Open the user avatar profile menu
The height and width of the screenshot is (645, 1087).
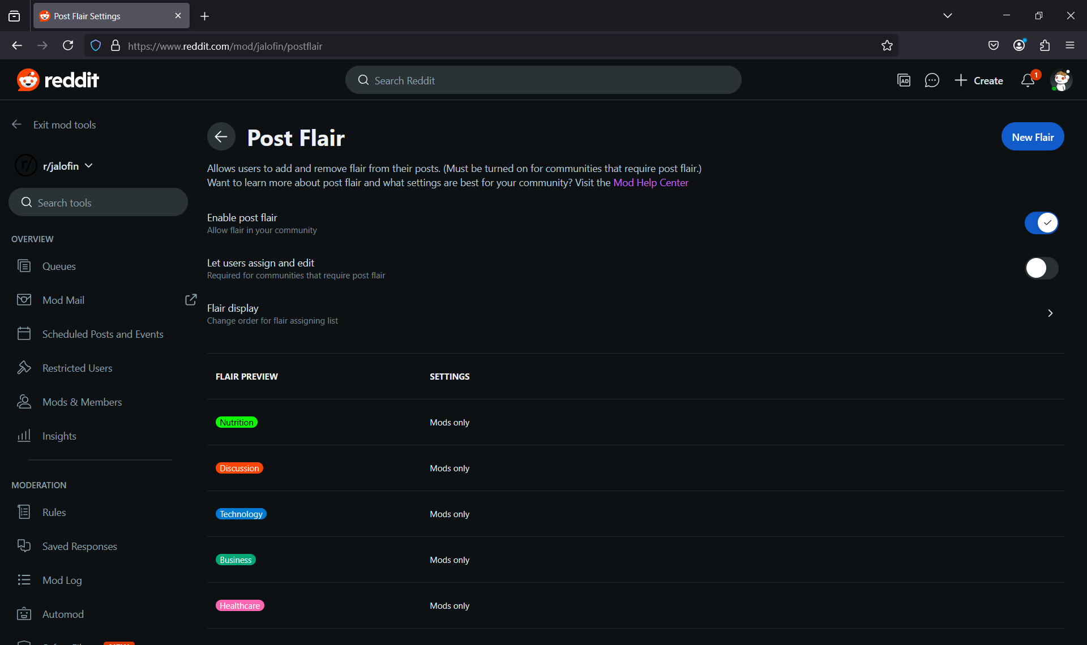(1061, 80)
